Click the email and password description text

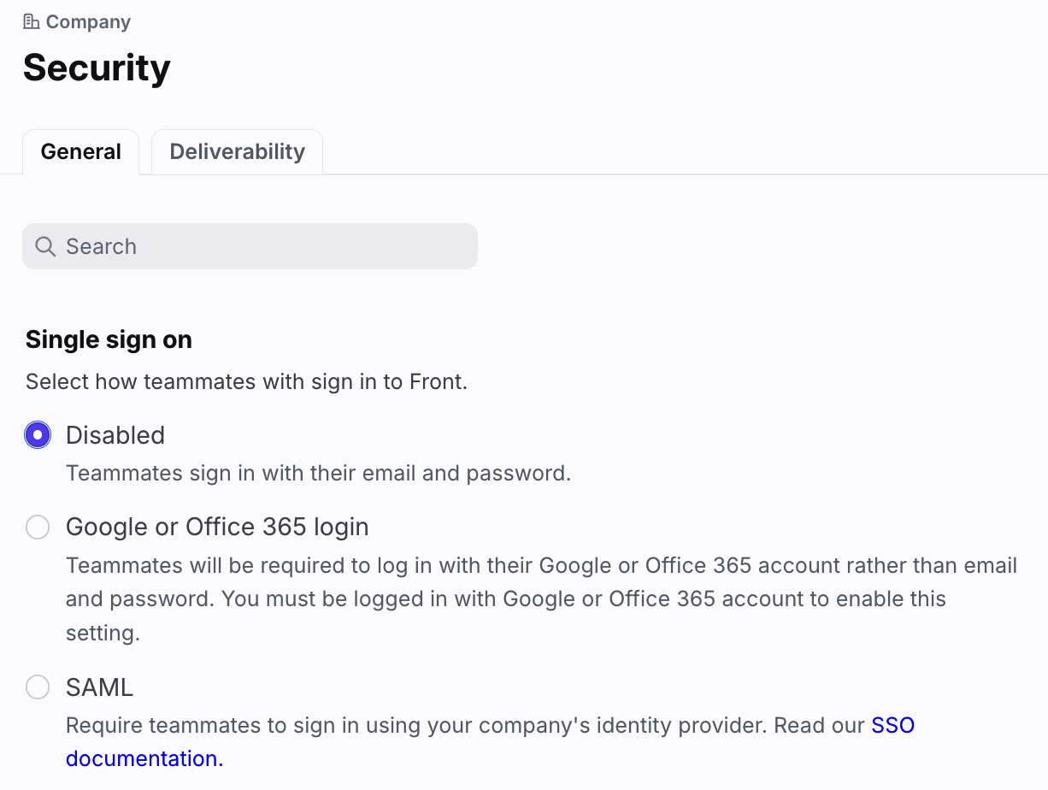318,473
